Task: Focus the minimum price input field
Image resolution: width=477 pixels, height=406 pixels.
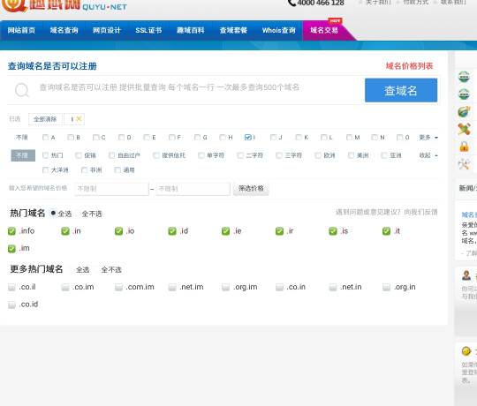Action: (x=111, y=189)
